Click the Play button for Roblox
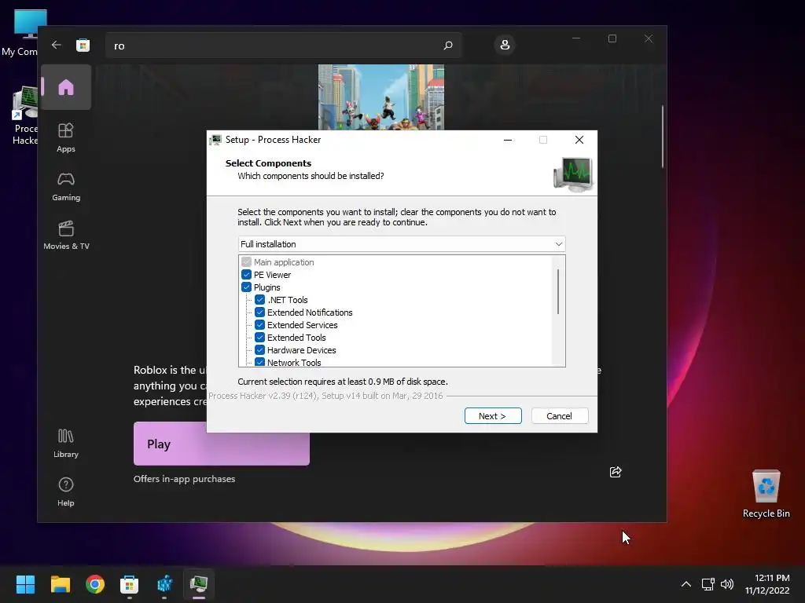This screenshot has width=805, height=603. pyautogui.click(x=221, y=444)
